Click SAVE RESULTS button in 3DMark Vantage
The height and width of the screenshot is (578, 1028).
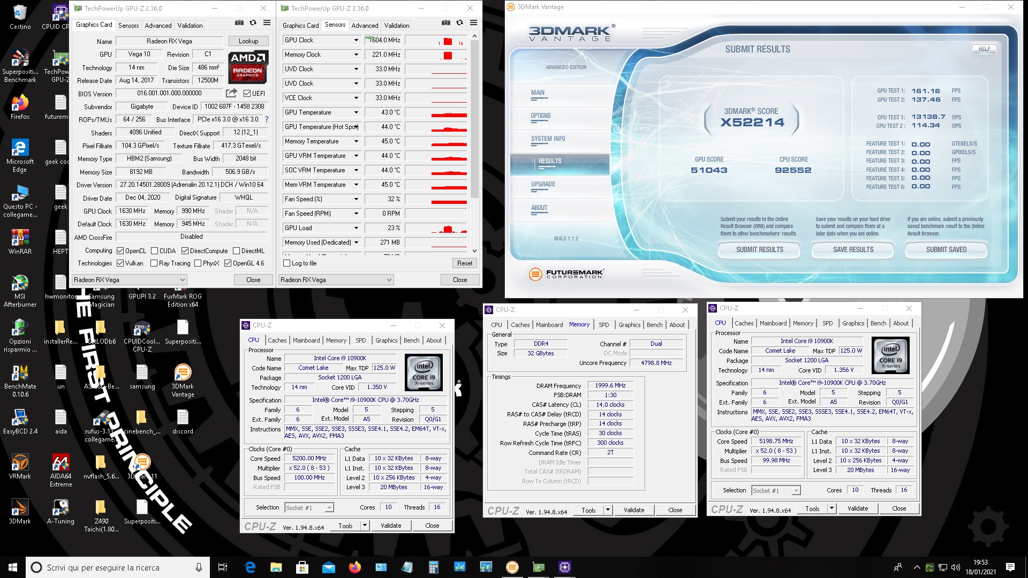tap(853, 249)
